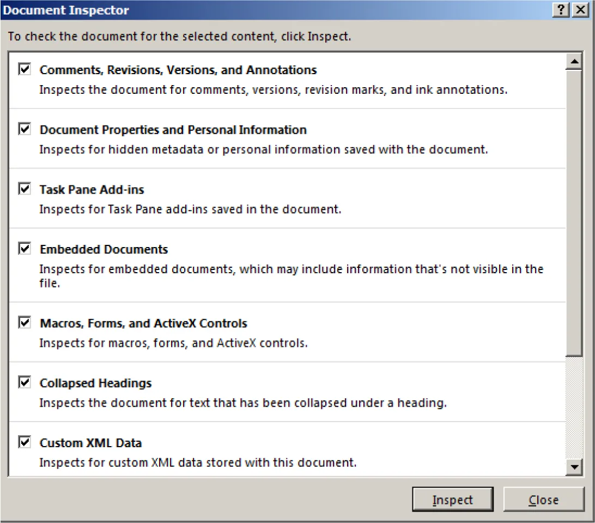This screenshot has width=595, height=523.
Task: Click the Close button
Action: click(x=543, y=500)
